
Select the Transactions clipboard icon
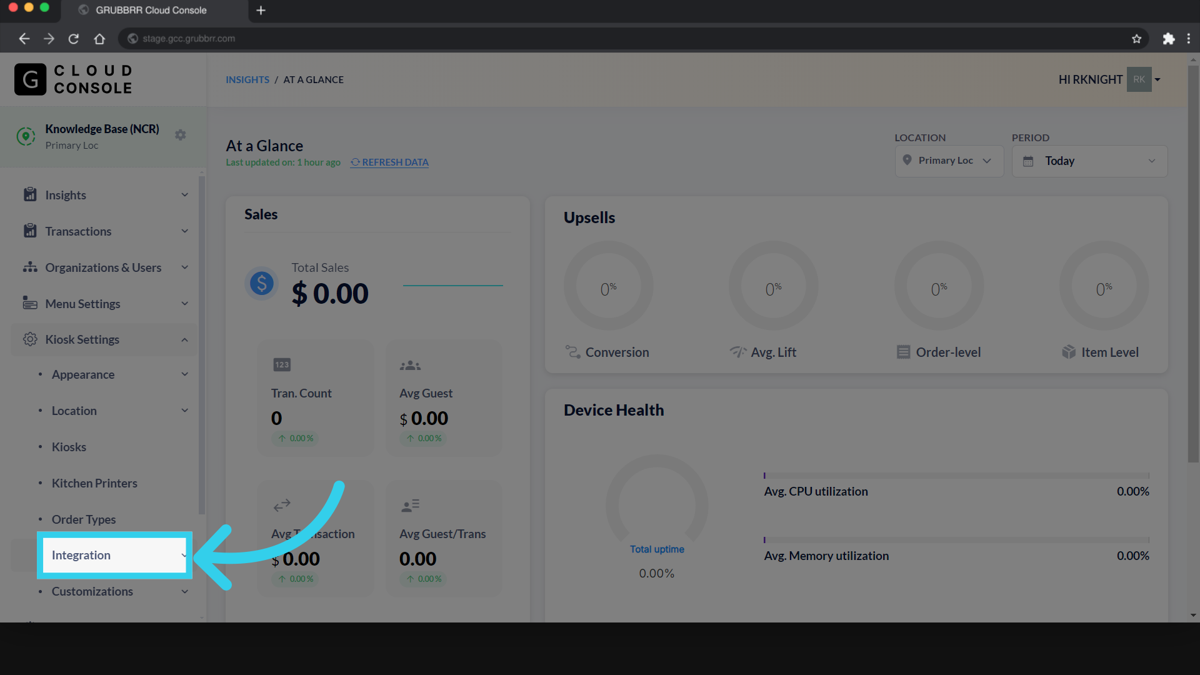click(30, 231)
